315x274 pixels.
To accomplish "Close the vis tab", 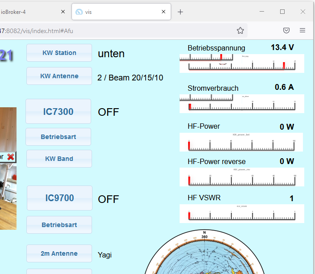I will [x=164, y=12].
